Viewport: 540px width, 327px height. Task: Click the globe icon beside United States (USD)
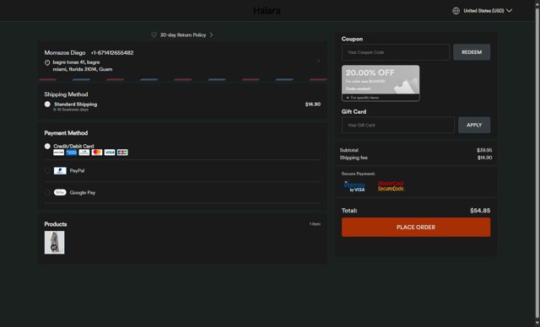[x=456, y=11]
